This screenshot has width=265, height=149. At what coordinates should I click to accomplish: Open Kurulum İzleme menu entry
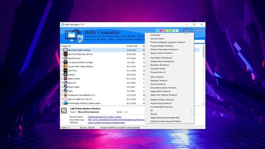click(169, 38)
